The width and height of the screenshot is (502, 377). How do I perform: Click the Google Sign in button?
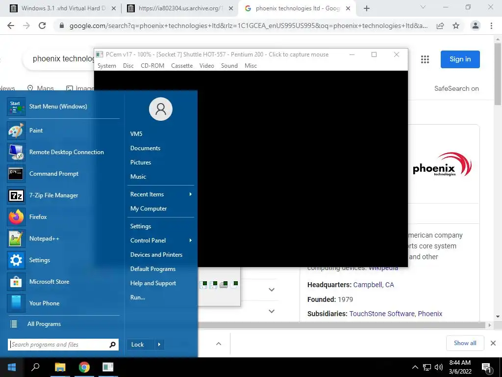(460, 59)
